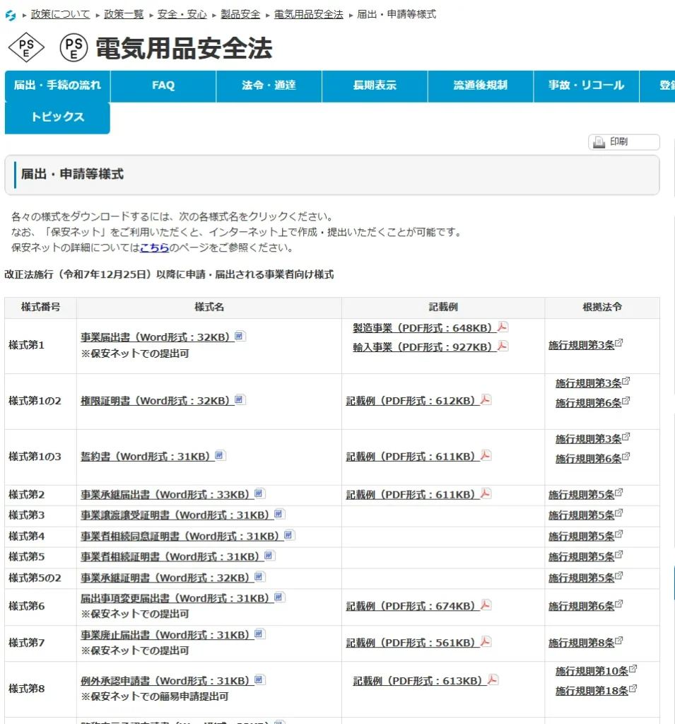This screenshot has height=724, width=675.
Task: Click the diamond PSE logo in header
Action: point(26,47)
